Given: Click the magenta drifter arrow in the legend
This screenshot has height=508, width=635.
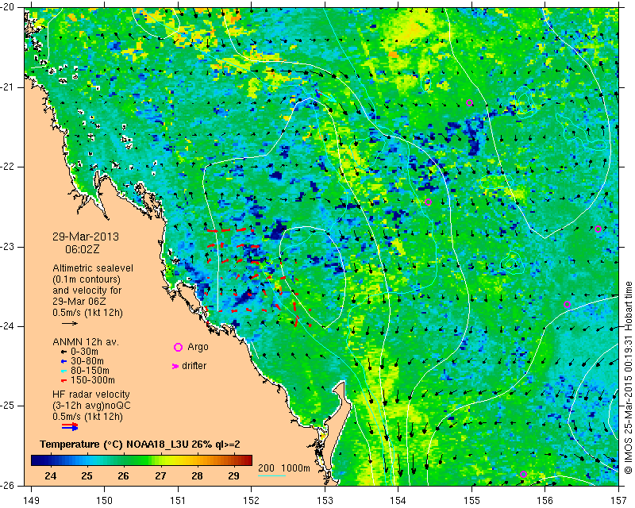Looking at the screenshot, I should 175,366.
